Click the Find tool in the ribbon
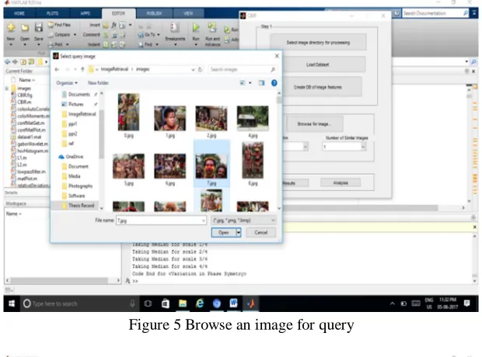Screen dimensions: 482x357 tap(148, 44)
